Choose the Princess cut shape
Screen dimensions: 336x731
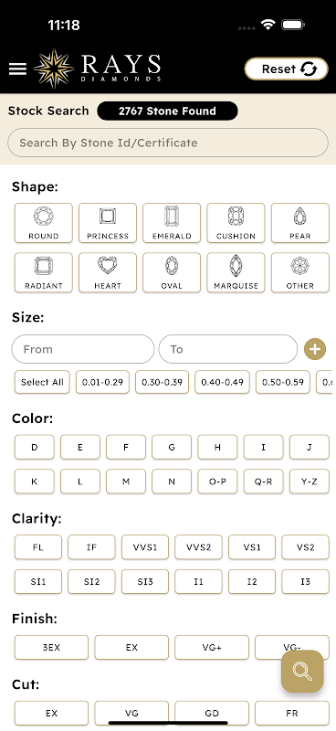[x=108, y=223]
